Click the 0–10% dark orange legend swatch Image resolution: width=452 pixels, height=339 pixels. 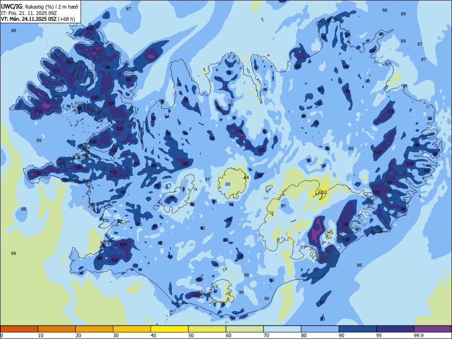(19, 329)
